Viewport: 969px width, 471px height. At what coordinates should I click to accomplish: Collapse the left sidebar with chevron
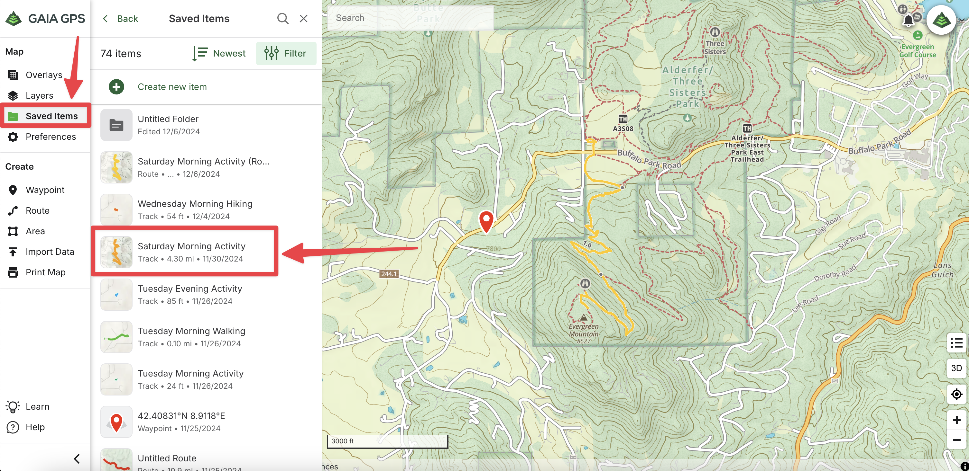pyautogui.click(x=77, y=458)
